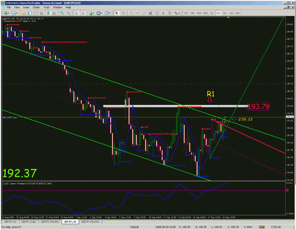Open the Window menu
Screen dimensions: 296x230
pyautogui.click(x=57, y=8)
